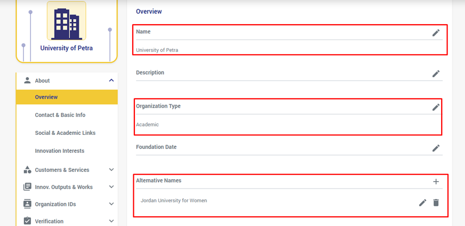Click the University of Petra building logo

(67, 21)
